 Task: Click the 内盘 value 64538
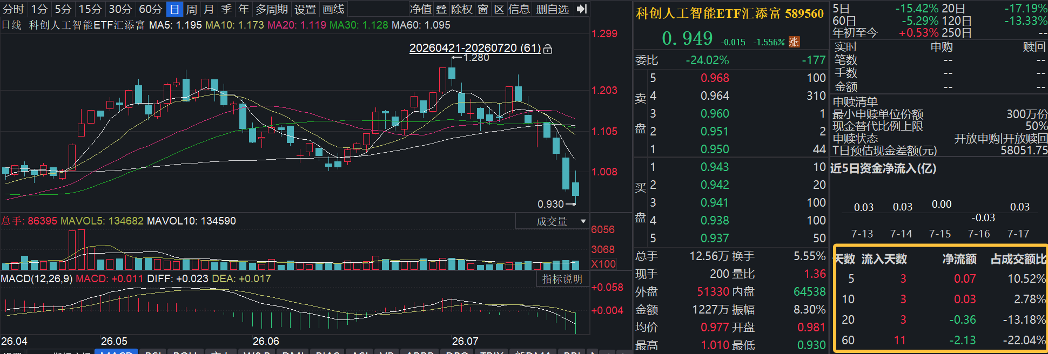tap(809, 292)
